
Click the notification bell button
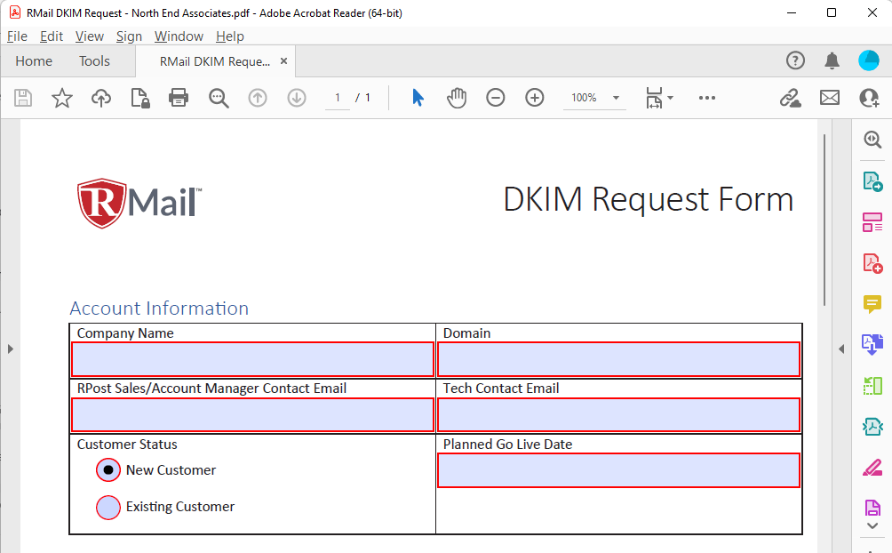[x=832, y=60]
